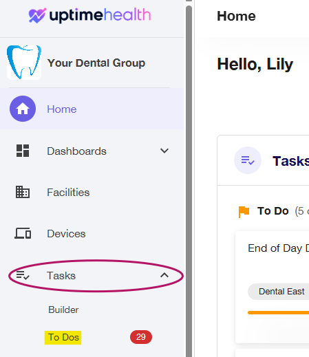The image size is (309, 357).
Task: Click the dental tooth logo thumbnail
Action: [24, 63]
